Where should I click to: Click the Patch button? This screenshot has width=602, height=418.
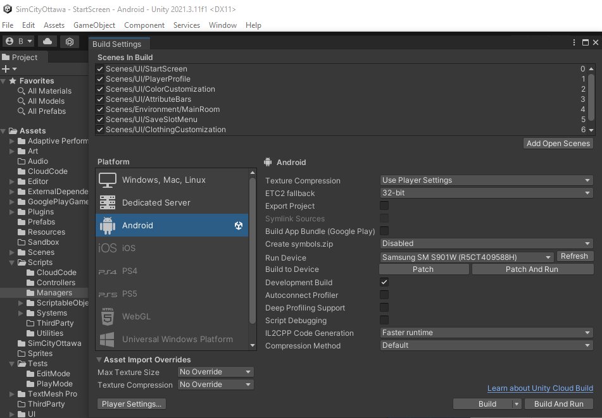click(x=423, y=269)
